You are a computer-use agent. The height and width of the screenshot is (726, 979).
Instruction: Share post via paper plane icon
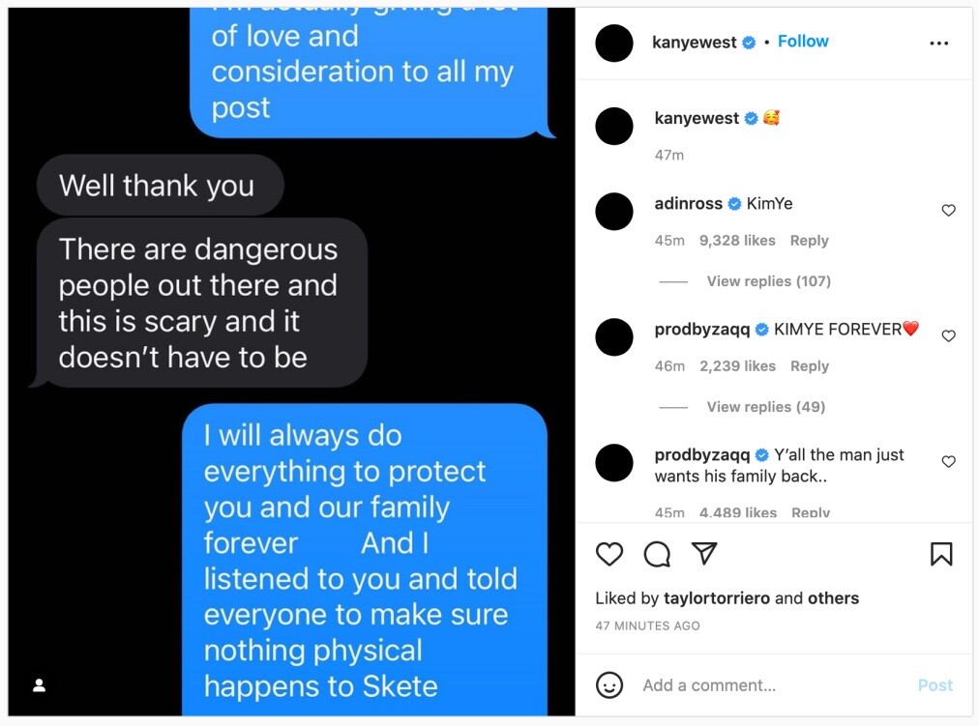(704, 553)
